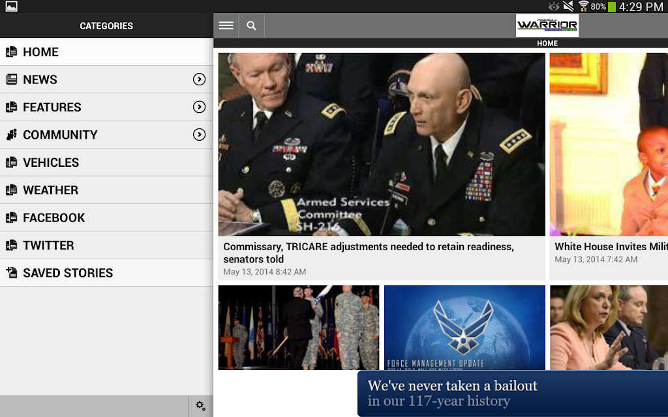Open Commissary, TRICARE adjustments article headline
The image size is (668, 417).
[x=369, y=253]
